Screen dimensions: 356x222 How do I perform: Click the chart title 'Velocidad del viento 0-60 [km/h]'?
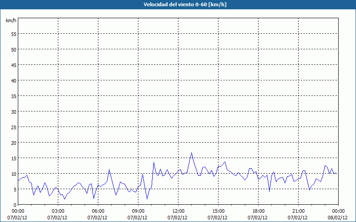pos(185,4)
